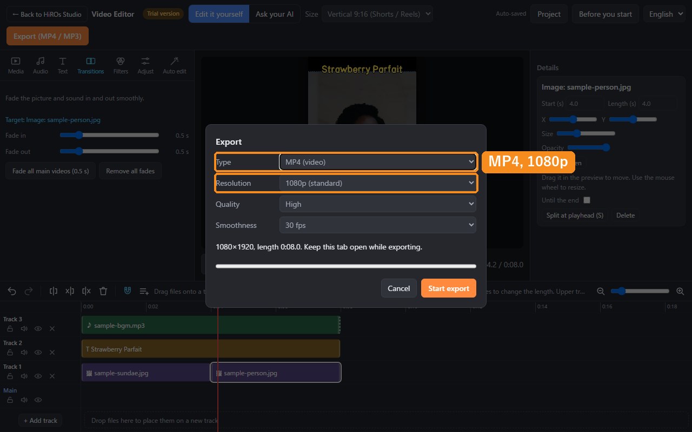Click the trash delete icon in timeline toolbar
692x432 pixels.
coord(103,291)
